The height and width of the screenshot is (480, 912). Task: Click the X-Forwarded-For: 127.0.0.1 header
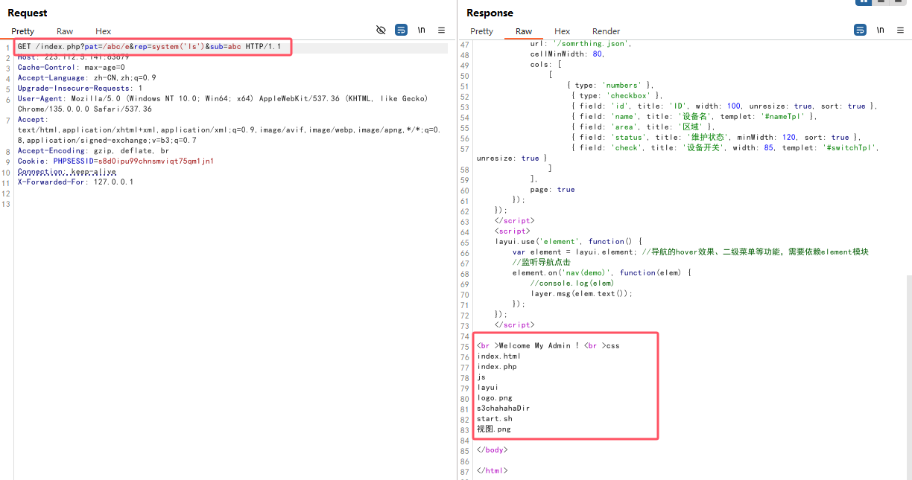75,182
